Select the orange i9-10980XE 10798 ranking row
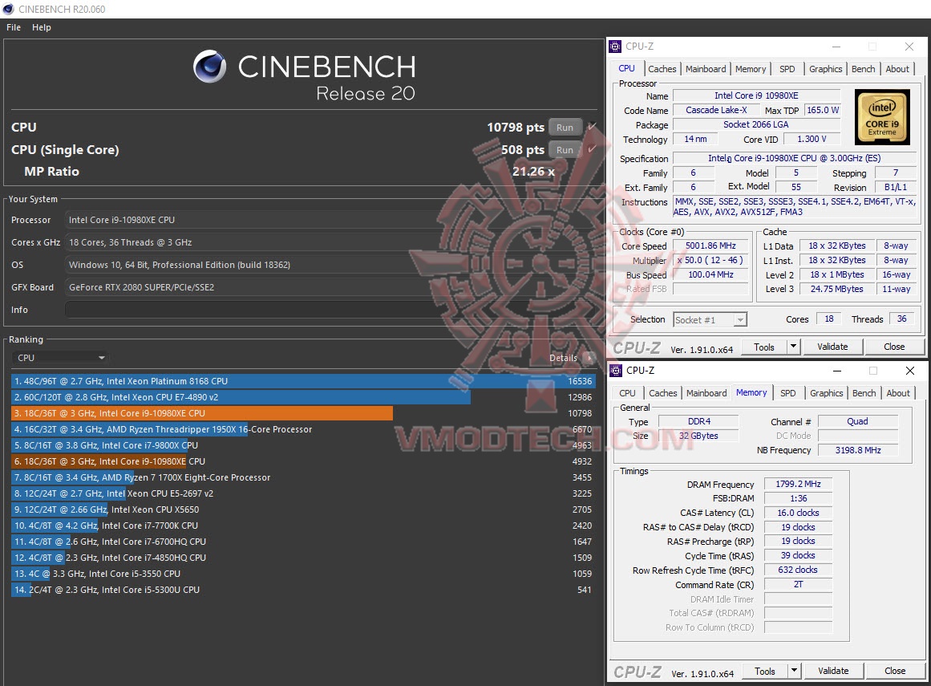This screenshot has width=931, height=686. pos(303,413)
